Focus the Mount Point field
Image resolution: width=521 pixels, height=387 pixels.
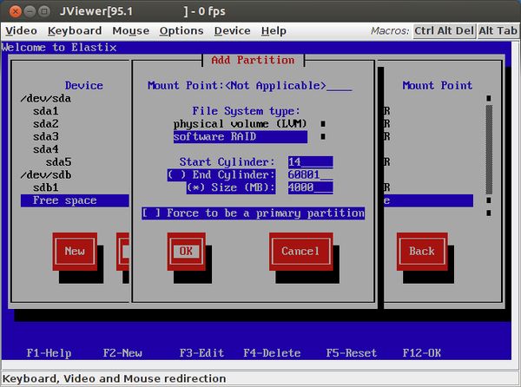tap(288, 86)
